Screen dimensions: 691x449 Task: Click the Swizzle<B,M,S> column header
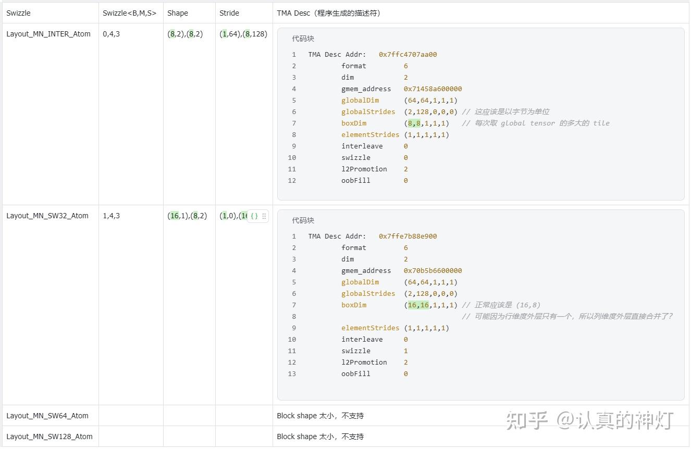[x=128, y=13]
